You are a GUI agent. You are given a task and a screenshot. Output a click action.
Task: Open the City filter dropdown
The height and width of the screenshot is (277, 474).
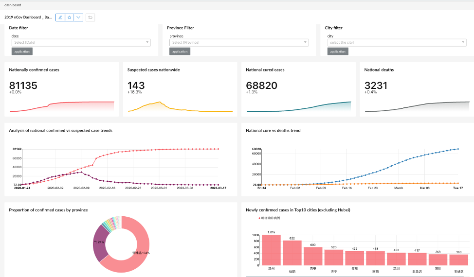(x=397, y=43)
